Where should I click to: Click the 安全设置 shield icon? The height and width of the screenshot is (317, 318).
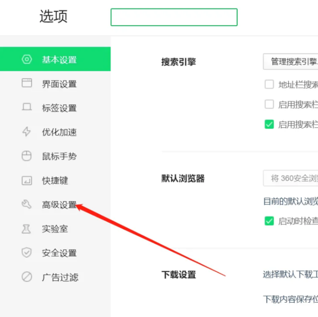click(x=26, y=253)
